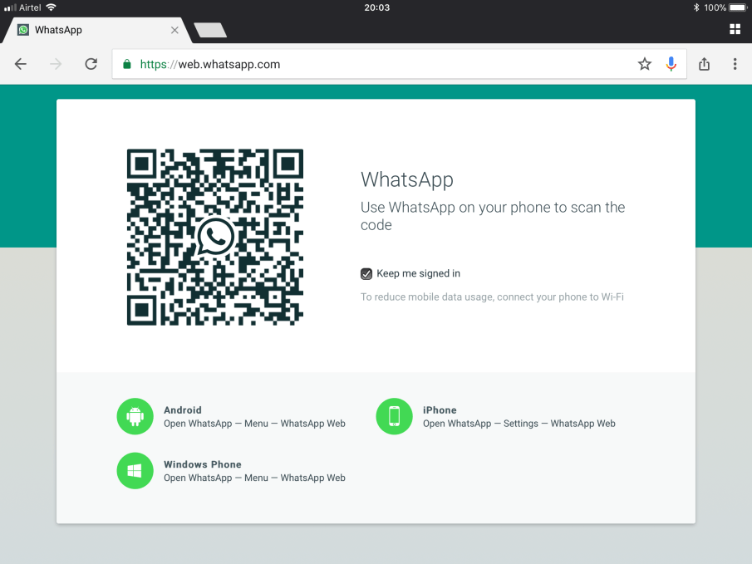752x564 pixels.
Task: Uncheck the Keep me signed in checkbox
Action: [366, 274]
